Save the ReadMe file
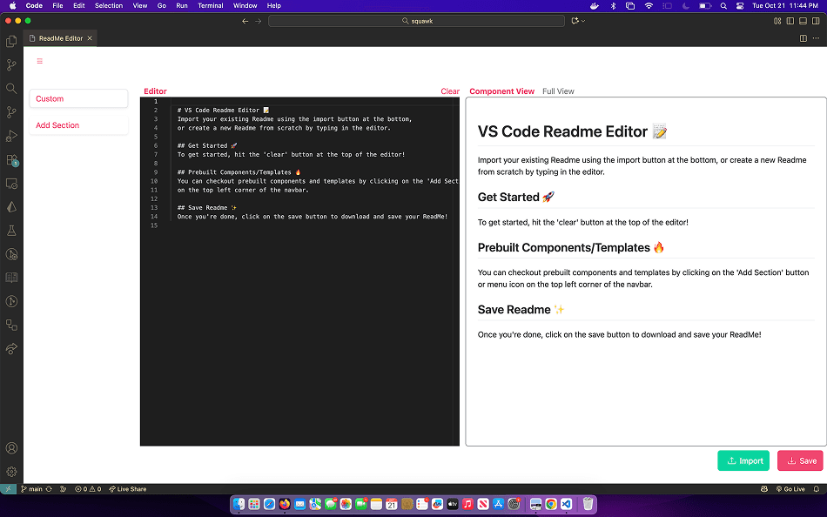 click(799, 460)
